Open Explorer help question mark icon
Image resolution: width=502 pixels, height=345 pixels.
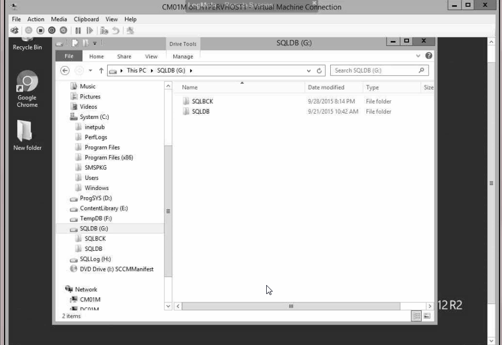pos(428,56)
